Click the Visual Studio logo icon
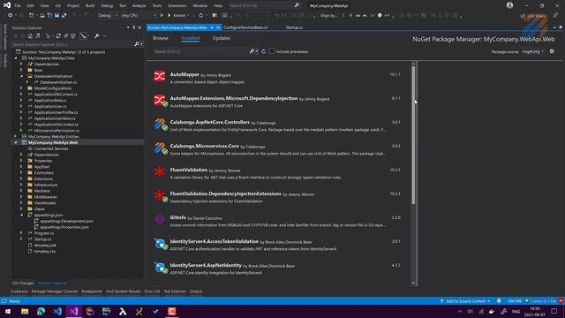Viewport: 565px width, 318px height. 7,5
